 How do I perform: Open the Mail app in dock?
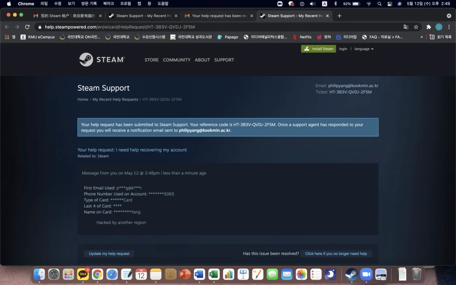(x=287, y=274)
